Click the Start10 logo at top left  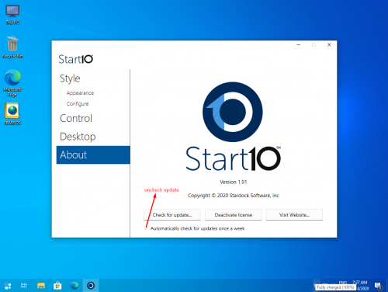click(x=75, y=59)
